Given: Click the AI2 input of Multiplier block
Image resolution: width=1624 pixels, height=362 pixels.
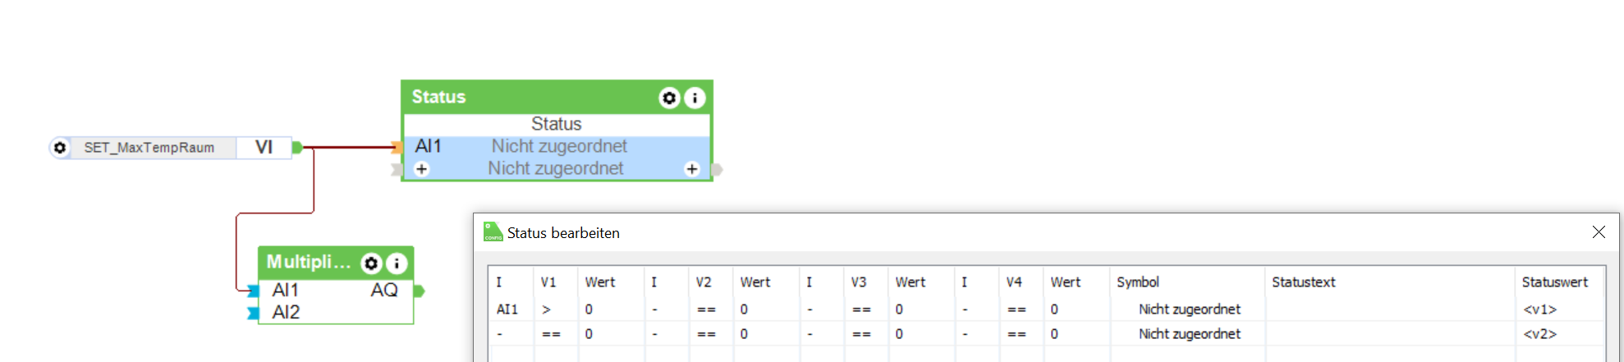Looking at the screenshot, I should point(286,313).
